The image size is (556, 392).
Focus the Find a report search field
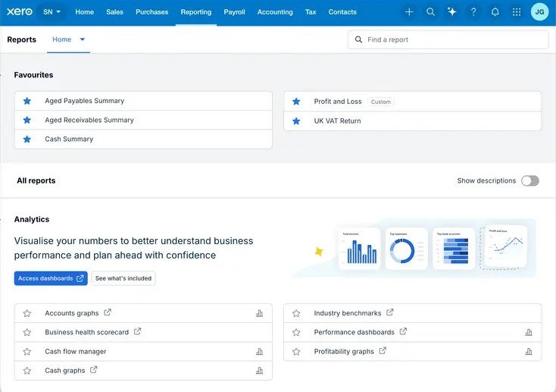(448, 39)
